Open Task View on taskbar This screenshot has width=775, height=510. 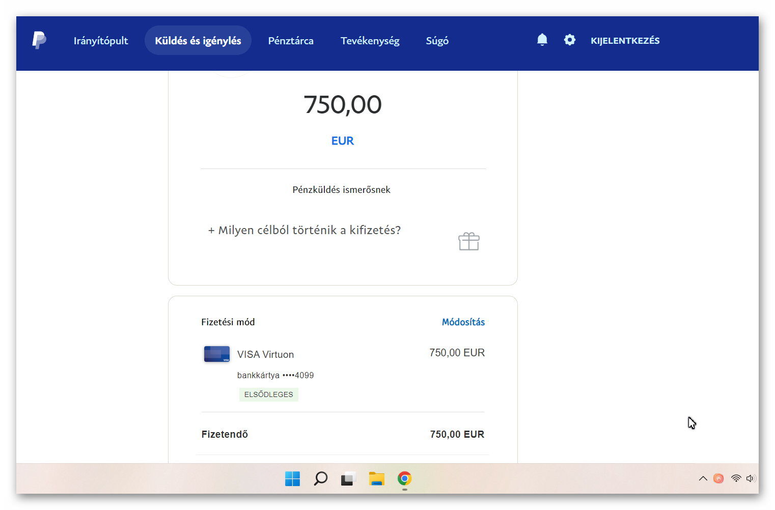click(x=348, y=478)
